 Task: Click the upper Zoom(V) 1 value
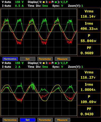point(82,6)
